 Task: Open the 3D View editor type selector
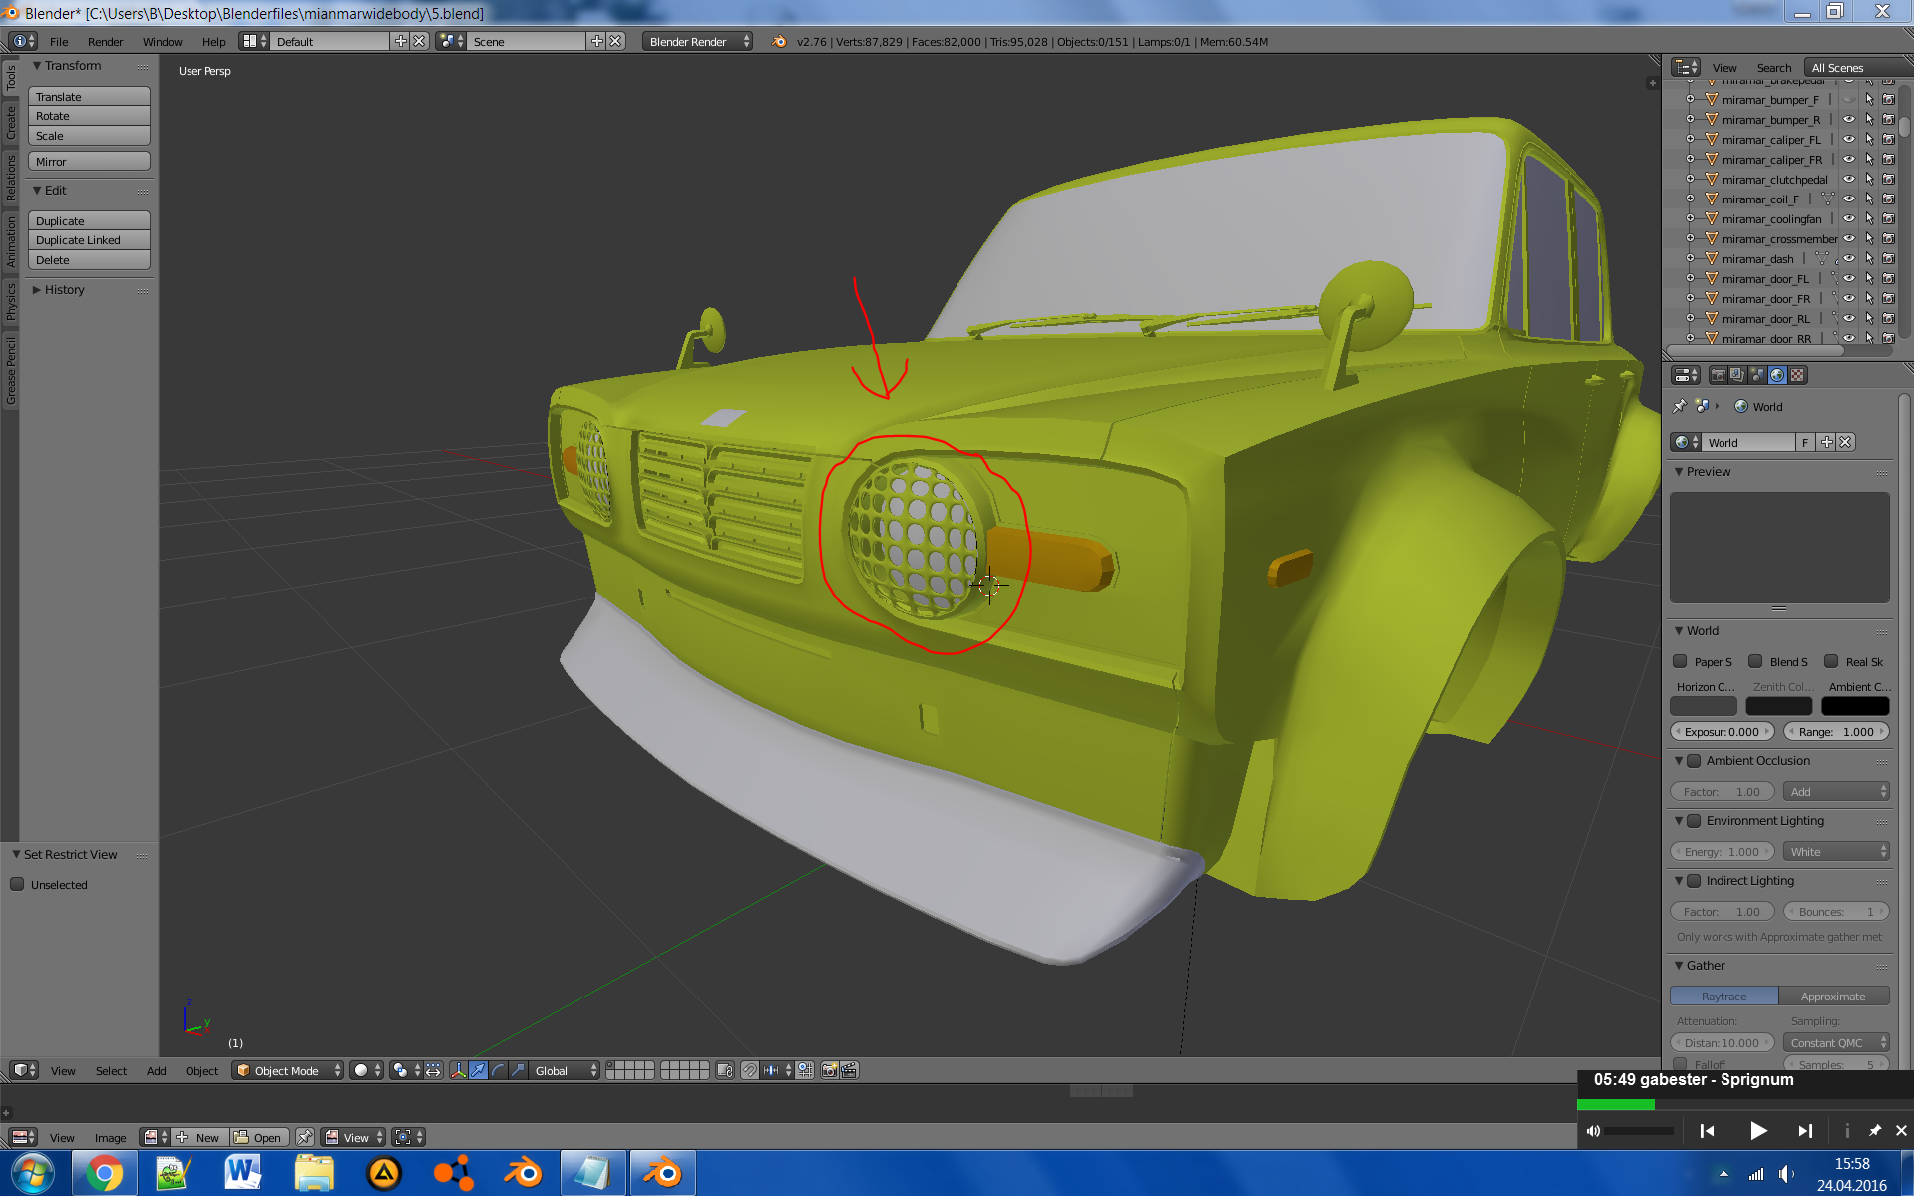(24, 1070)
